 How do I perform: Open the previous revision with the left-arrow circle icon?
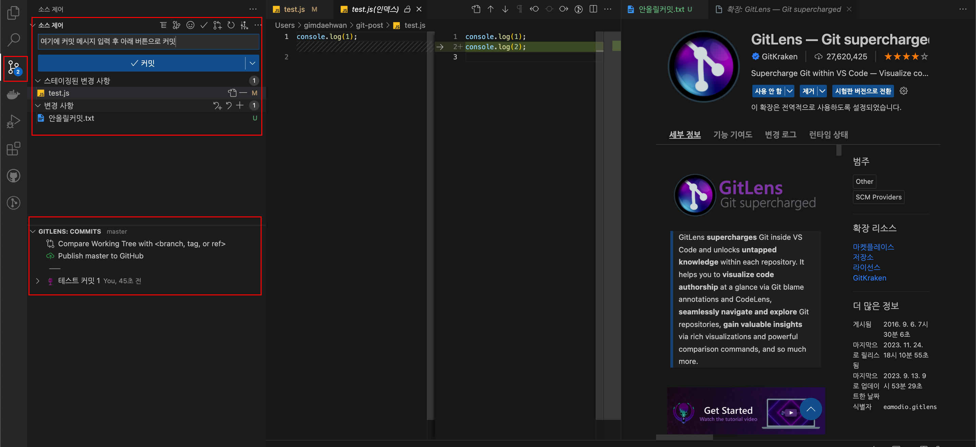534,9
